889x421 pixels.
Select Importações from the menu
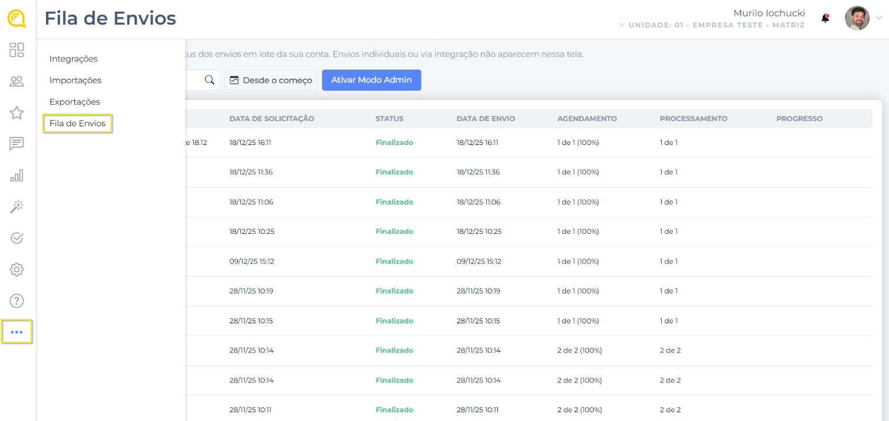pos(75,80)
